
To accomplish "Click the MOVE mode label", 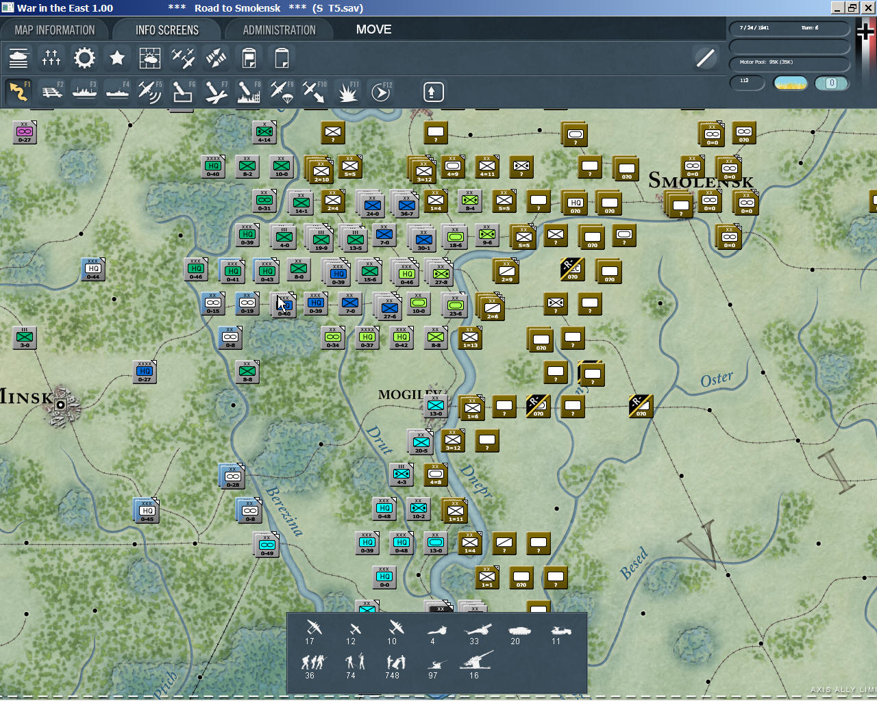I will (374, 29).
